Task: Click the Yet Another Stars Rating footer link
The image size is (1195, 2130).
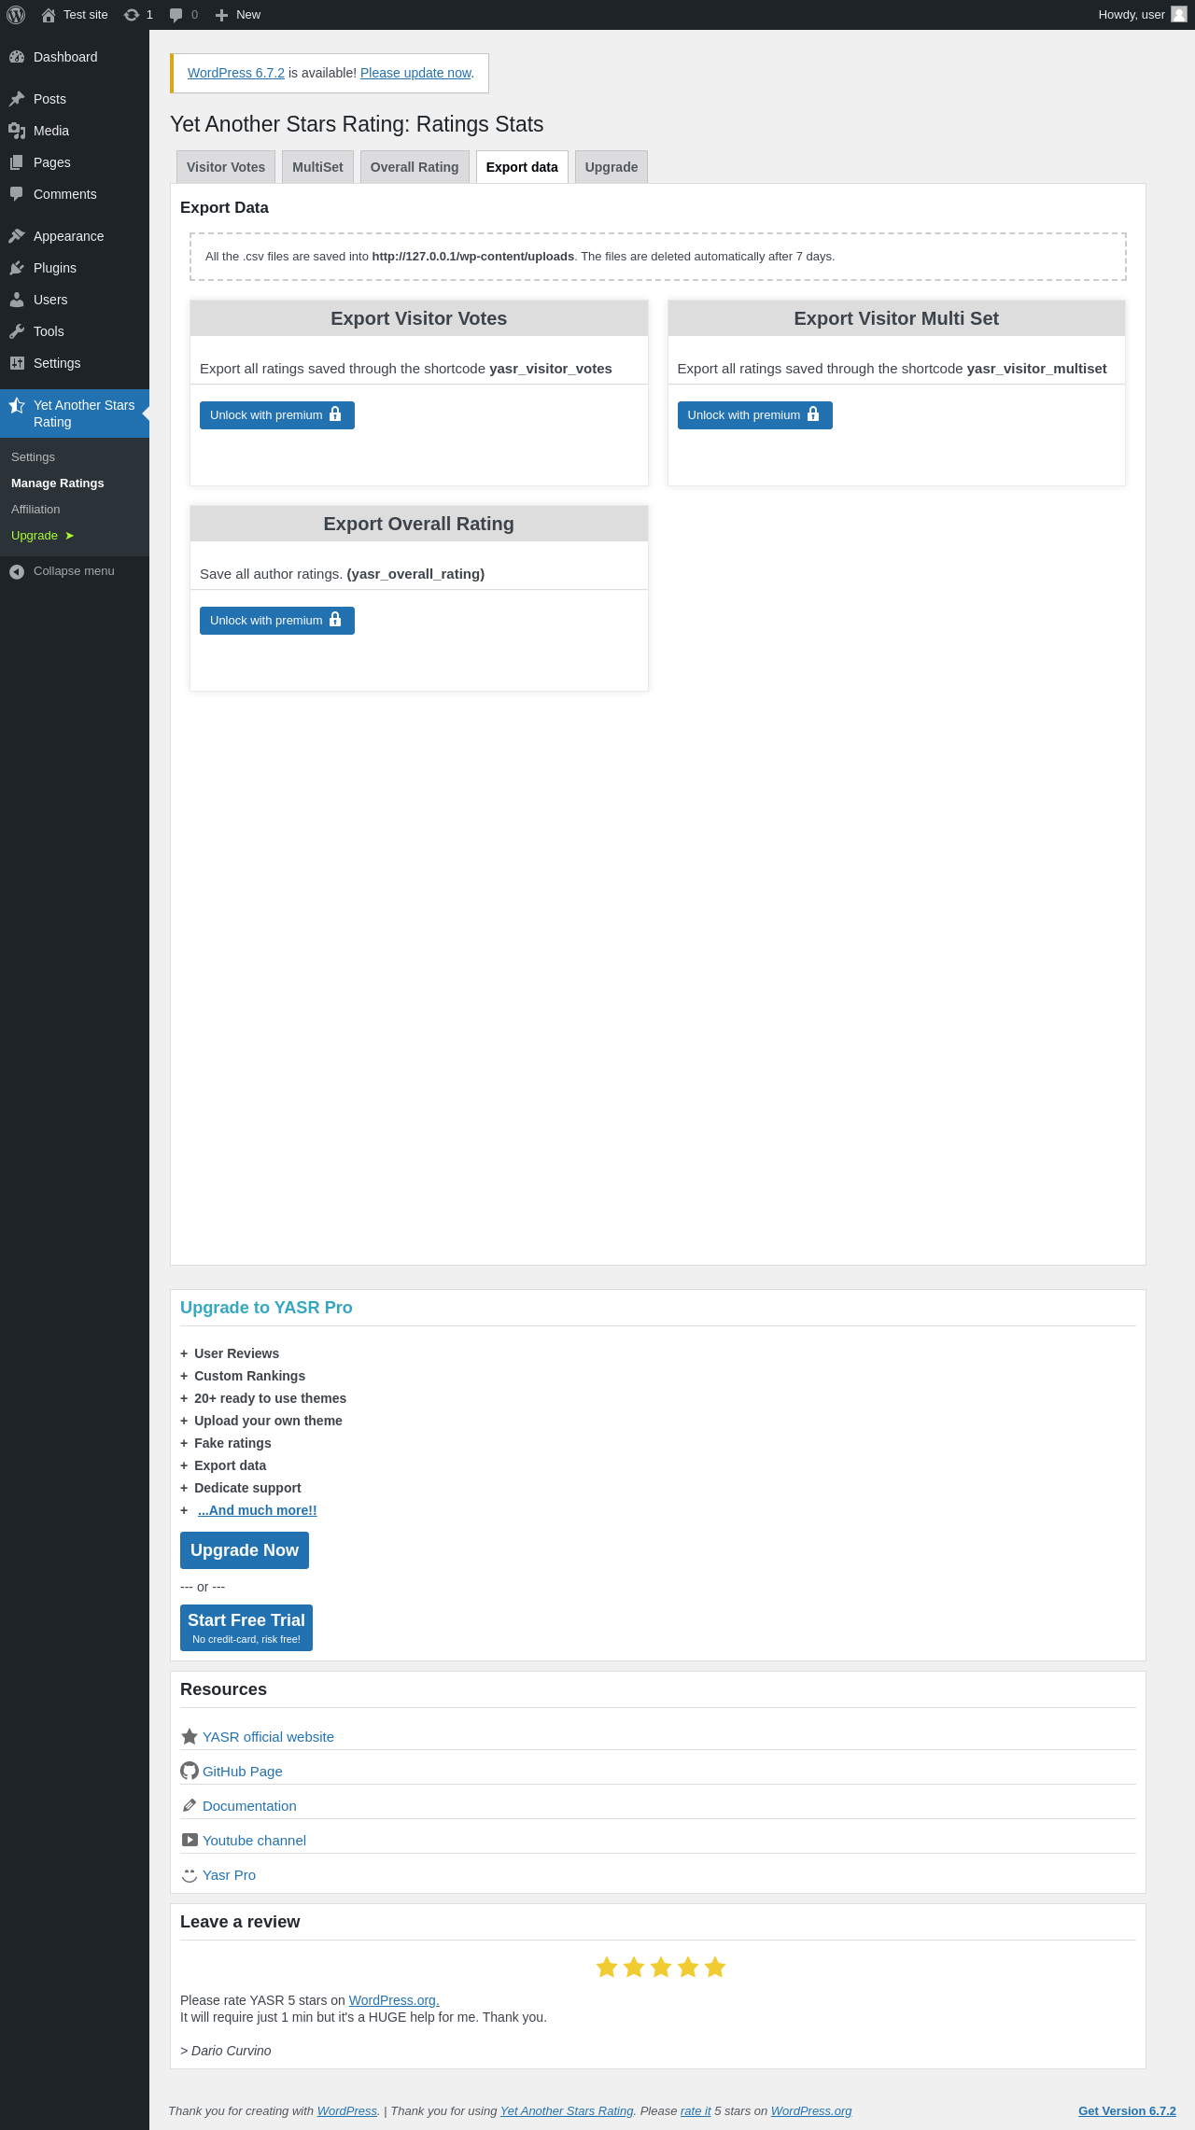Action: tap(567, 2111)
